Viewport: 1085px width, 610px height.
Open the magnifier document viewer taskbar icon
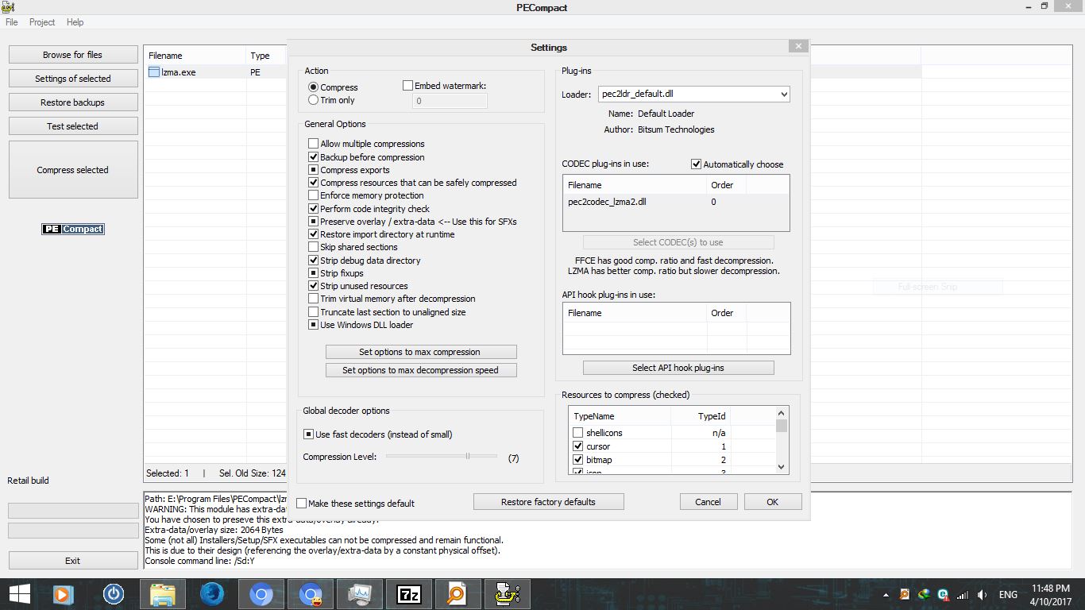point(458,594)
